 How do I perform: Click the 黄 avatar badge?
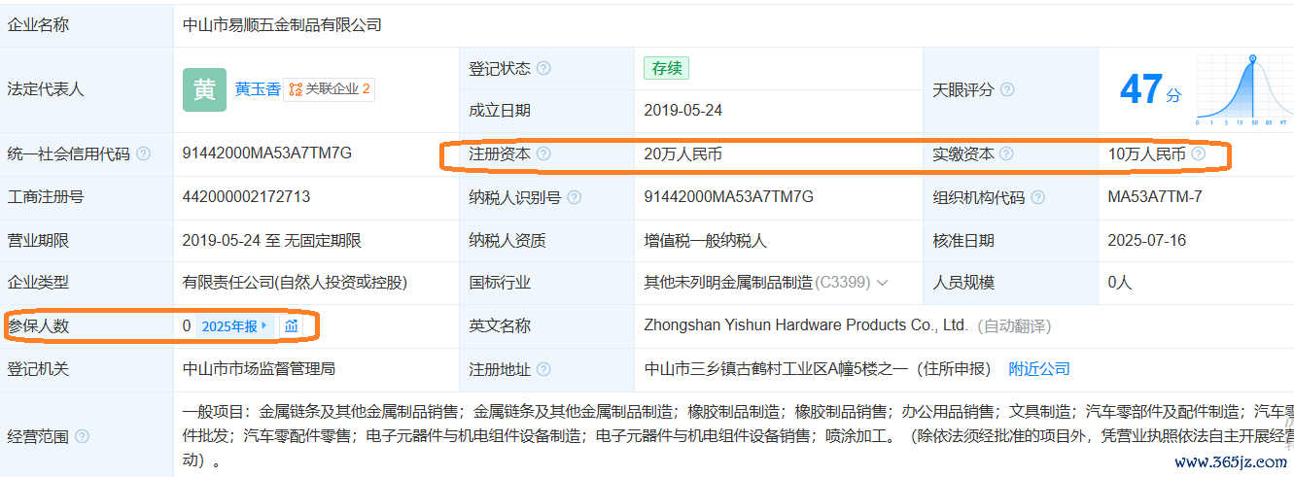coord(204,89)
